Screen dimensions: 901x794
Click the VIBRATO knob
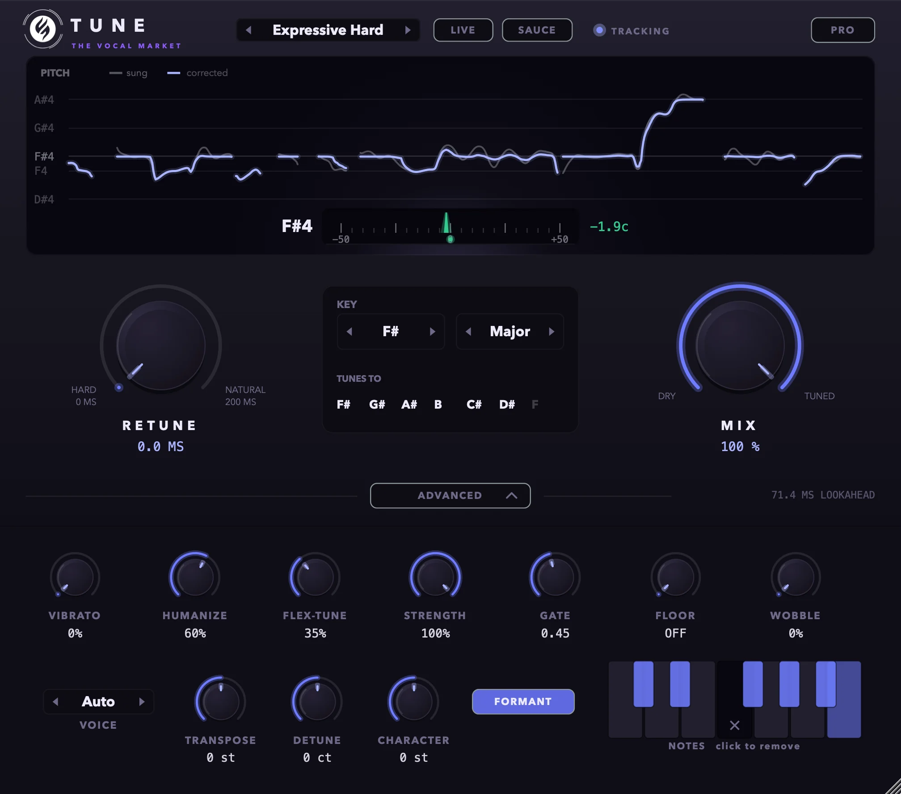(75, 577)
